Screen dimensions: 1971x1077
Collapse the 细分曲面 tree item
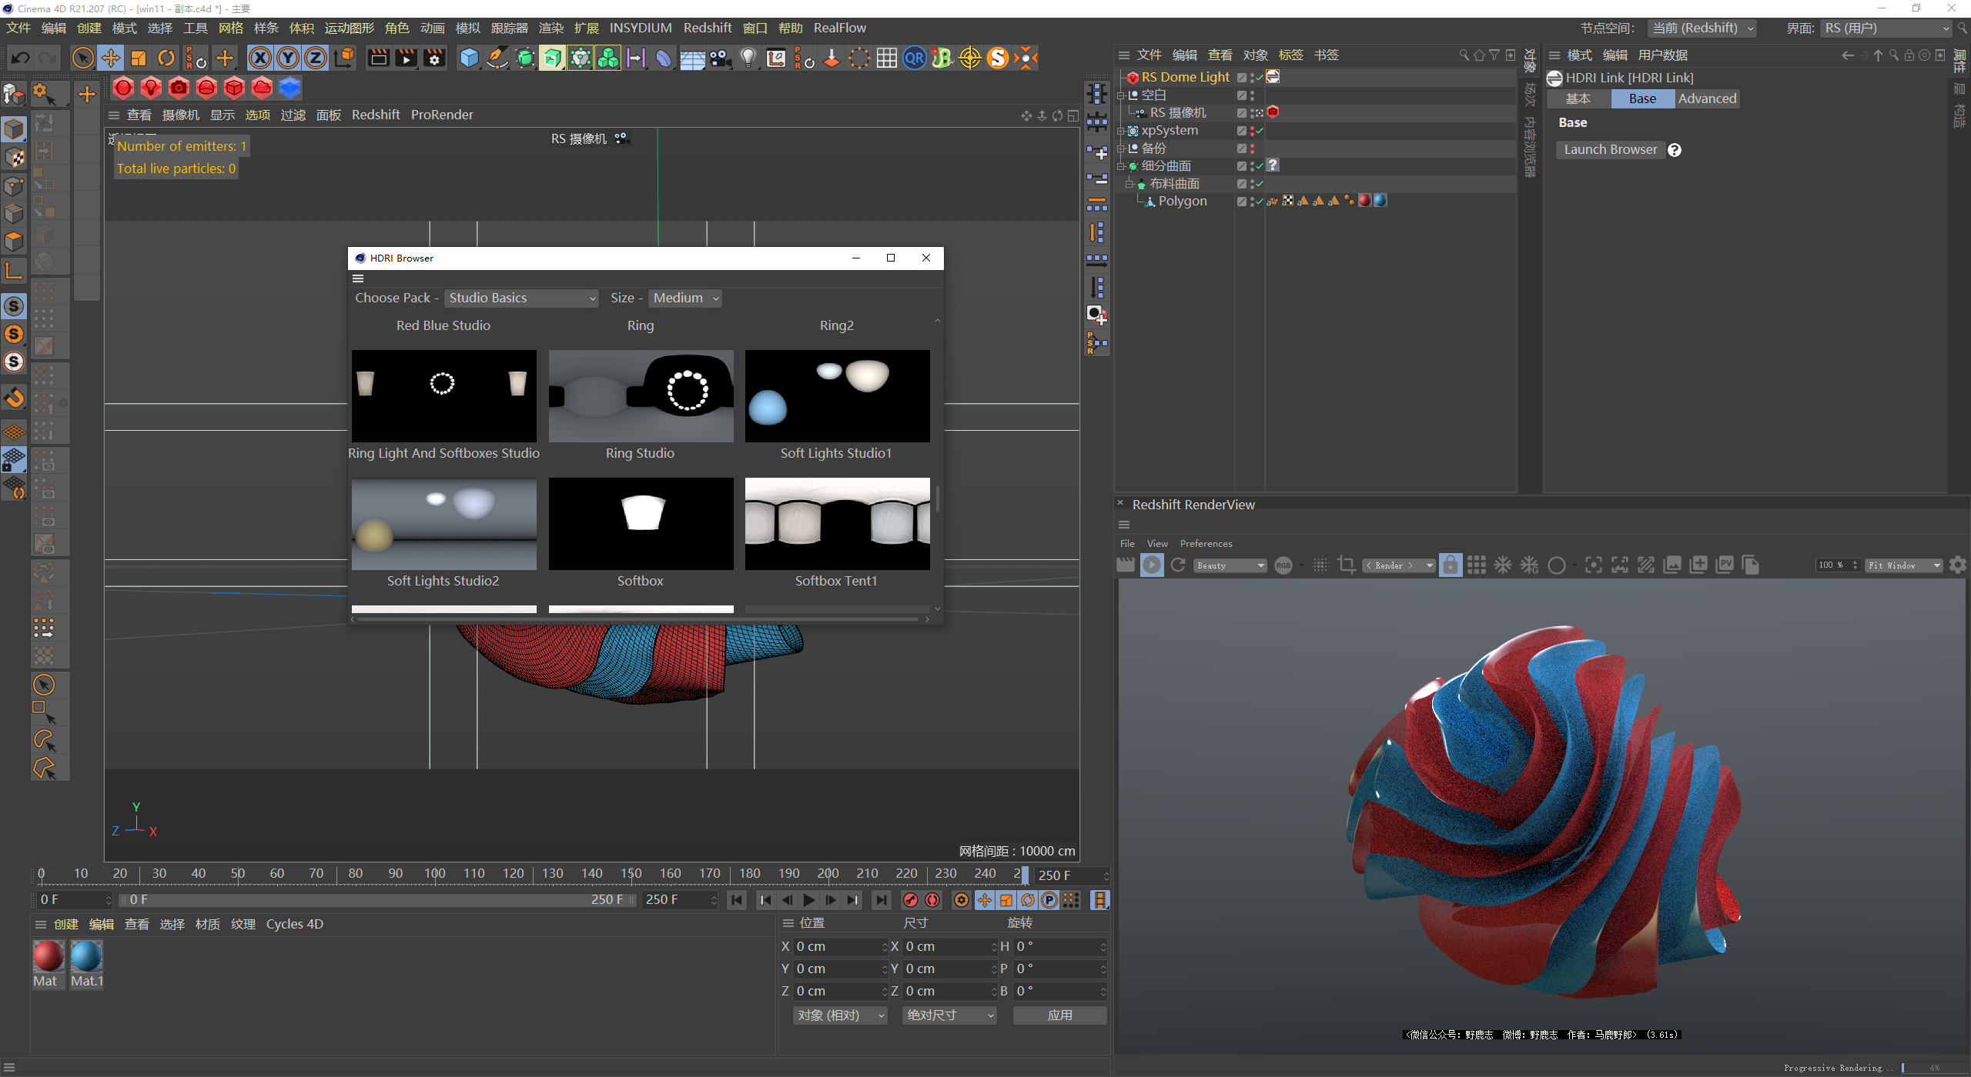tap(1121, 166)
